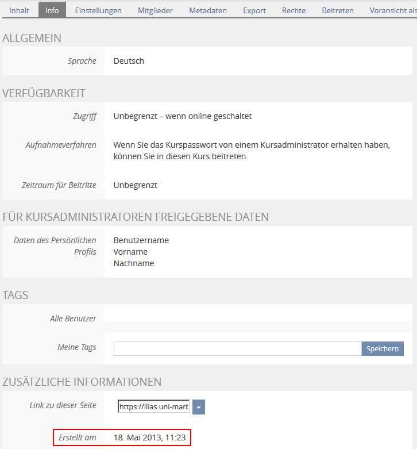Switch to the Einstellungen tab
The height and width of the screenshot is (449, 417).
click(98, 10)
